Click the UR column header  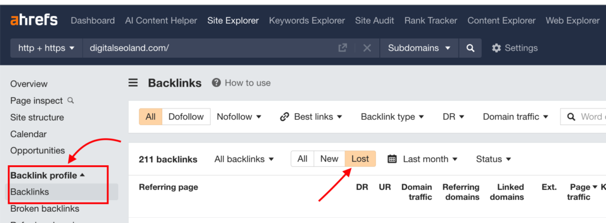pos(385,187)
